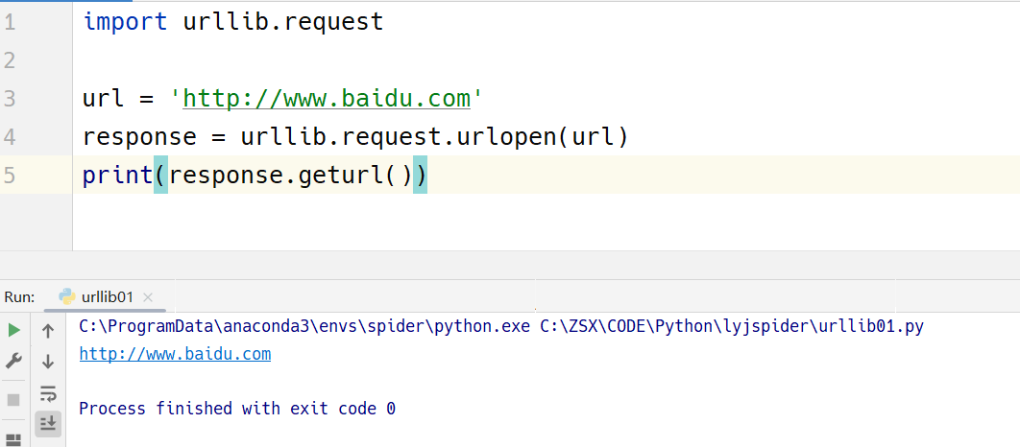Click the down arrow in the Run console
Screen dimensions: 1020x447
pos(48,362)
